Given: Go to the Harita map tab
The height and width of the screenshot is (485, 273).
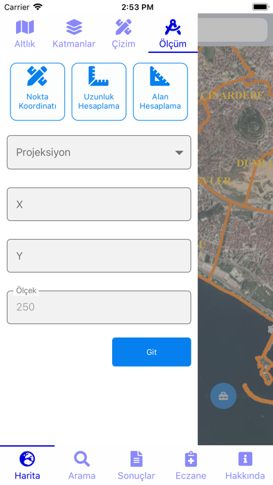Looking at the screenshot, I should point(27,465).
